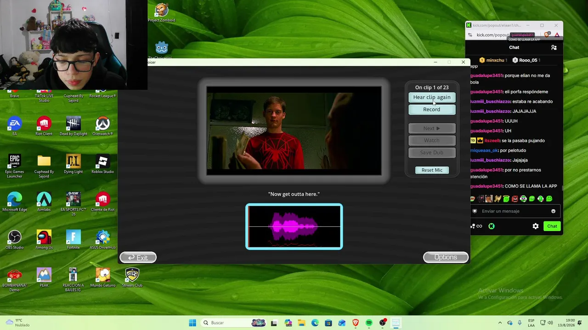Screen dimensions: 588x330
Task: Launch OBS Studio from the desktop
Action: (x=15, y=240)
